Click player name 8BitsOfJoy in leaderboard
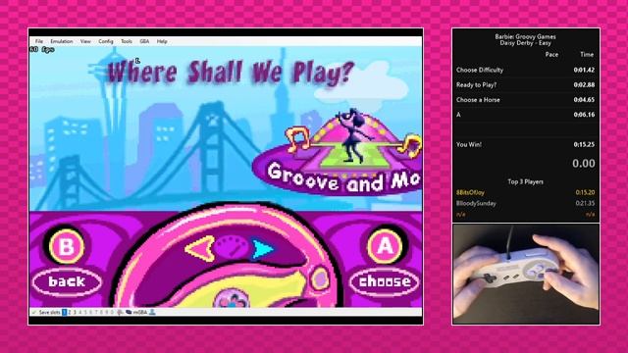 pyautogui.click(x=470, y=192)
